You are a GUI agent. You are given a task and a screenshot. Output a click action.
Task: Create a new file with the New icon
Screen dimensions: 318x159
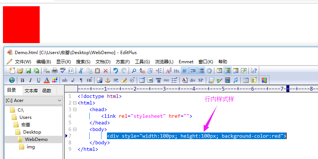12,71
